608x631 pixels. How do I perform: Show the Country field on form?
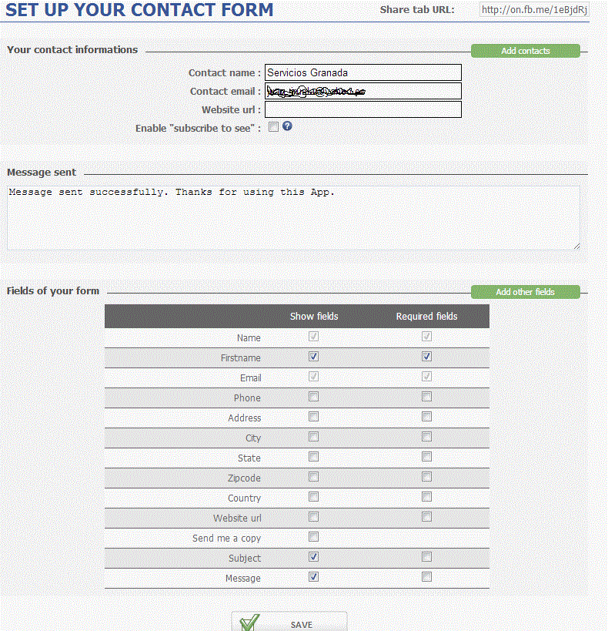pyautogui.click(x=313, y=497)
